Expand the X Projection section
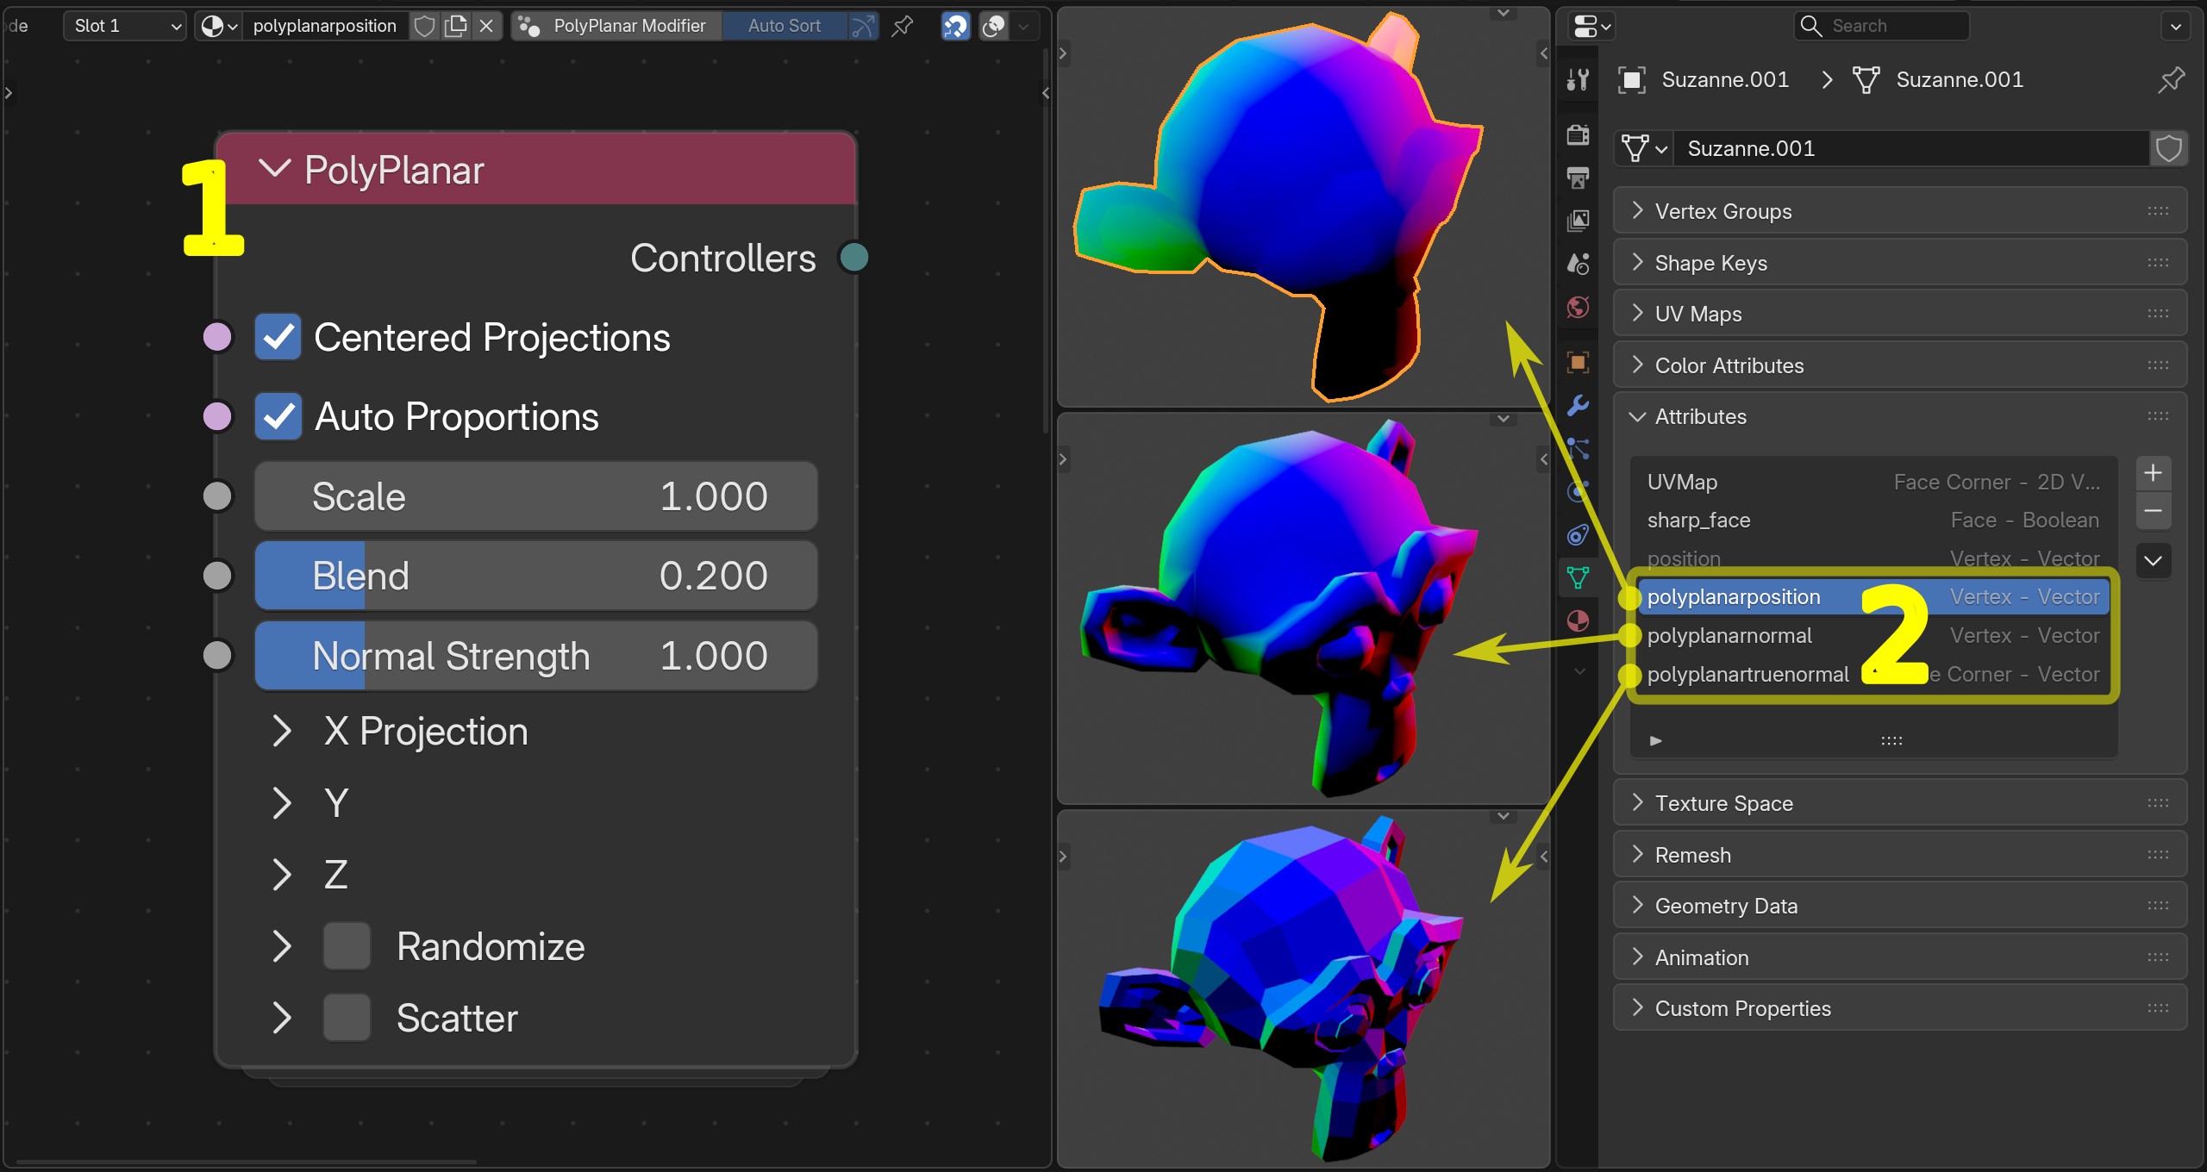Screen dimensions: 2207x1172 tap(281, 731)
